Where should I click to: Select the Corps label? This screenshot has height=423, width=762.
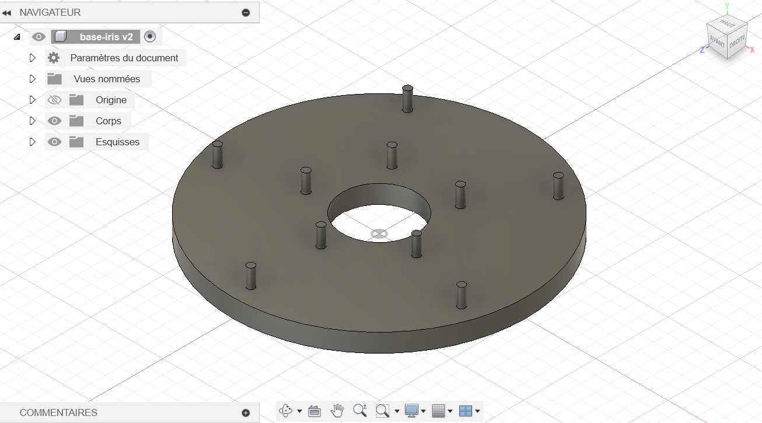[109, 121]
